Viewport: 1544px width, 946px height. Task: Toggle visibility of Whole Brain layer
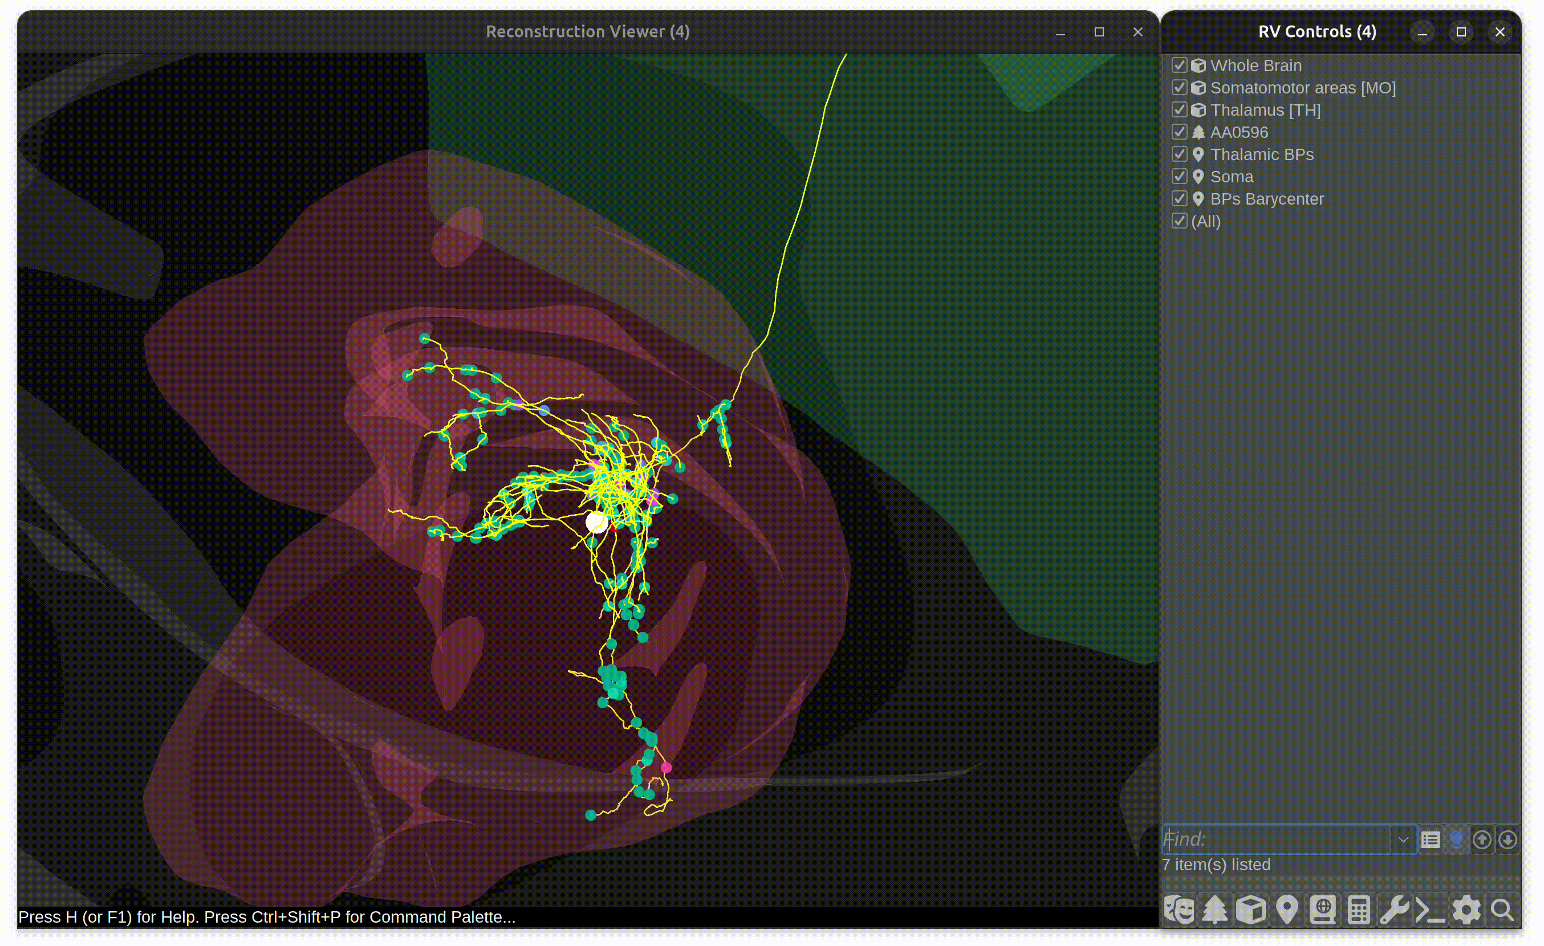coord(1179,65)
